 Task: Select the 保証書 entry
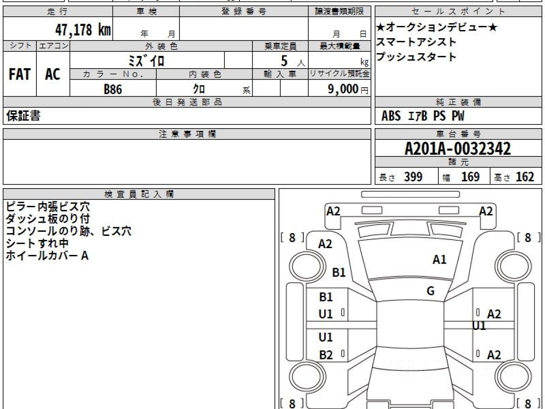coord(23,116)
